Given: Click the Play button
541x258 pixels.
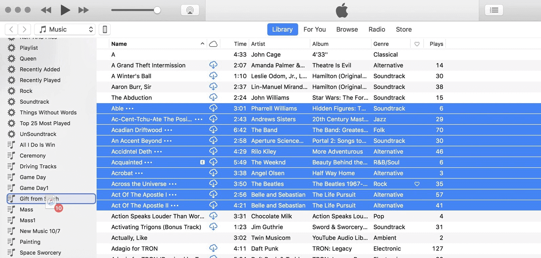Looking at the screenshot, I should click(x=65, y=10).
